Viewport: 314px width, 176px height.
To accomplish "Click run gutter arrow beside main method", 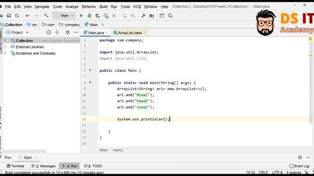I will coord(90,83).
